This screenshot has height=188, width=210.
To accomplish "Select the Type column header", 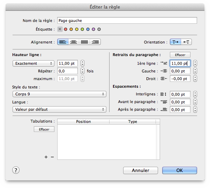I will point(133,122).
